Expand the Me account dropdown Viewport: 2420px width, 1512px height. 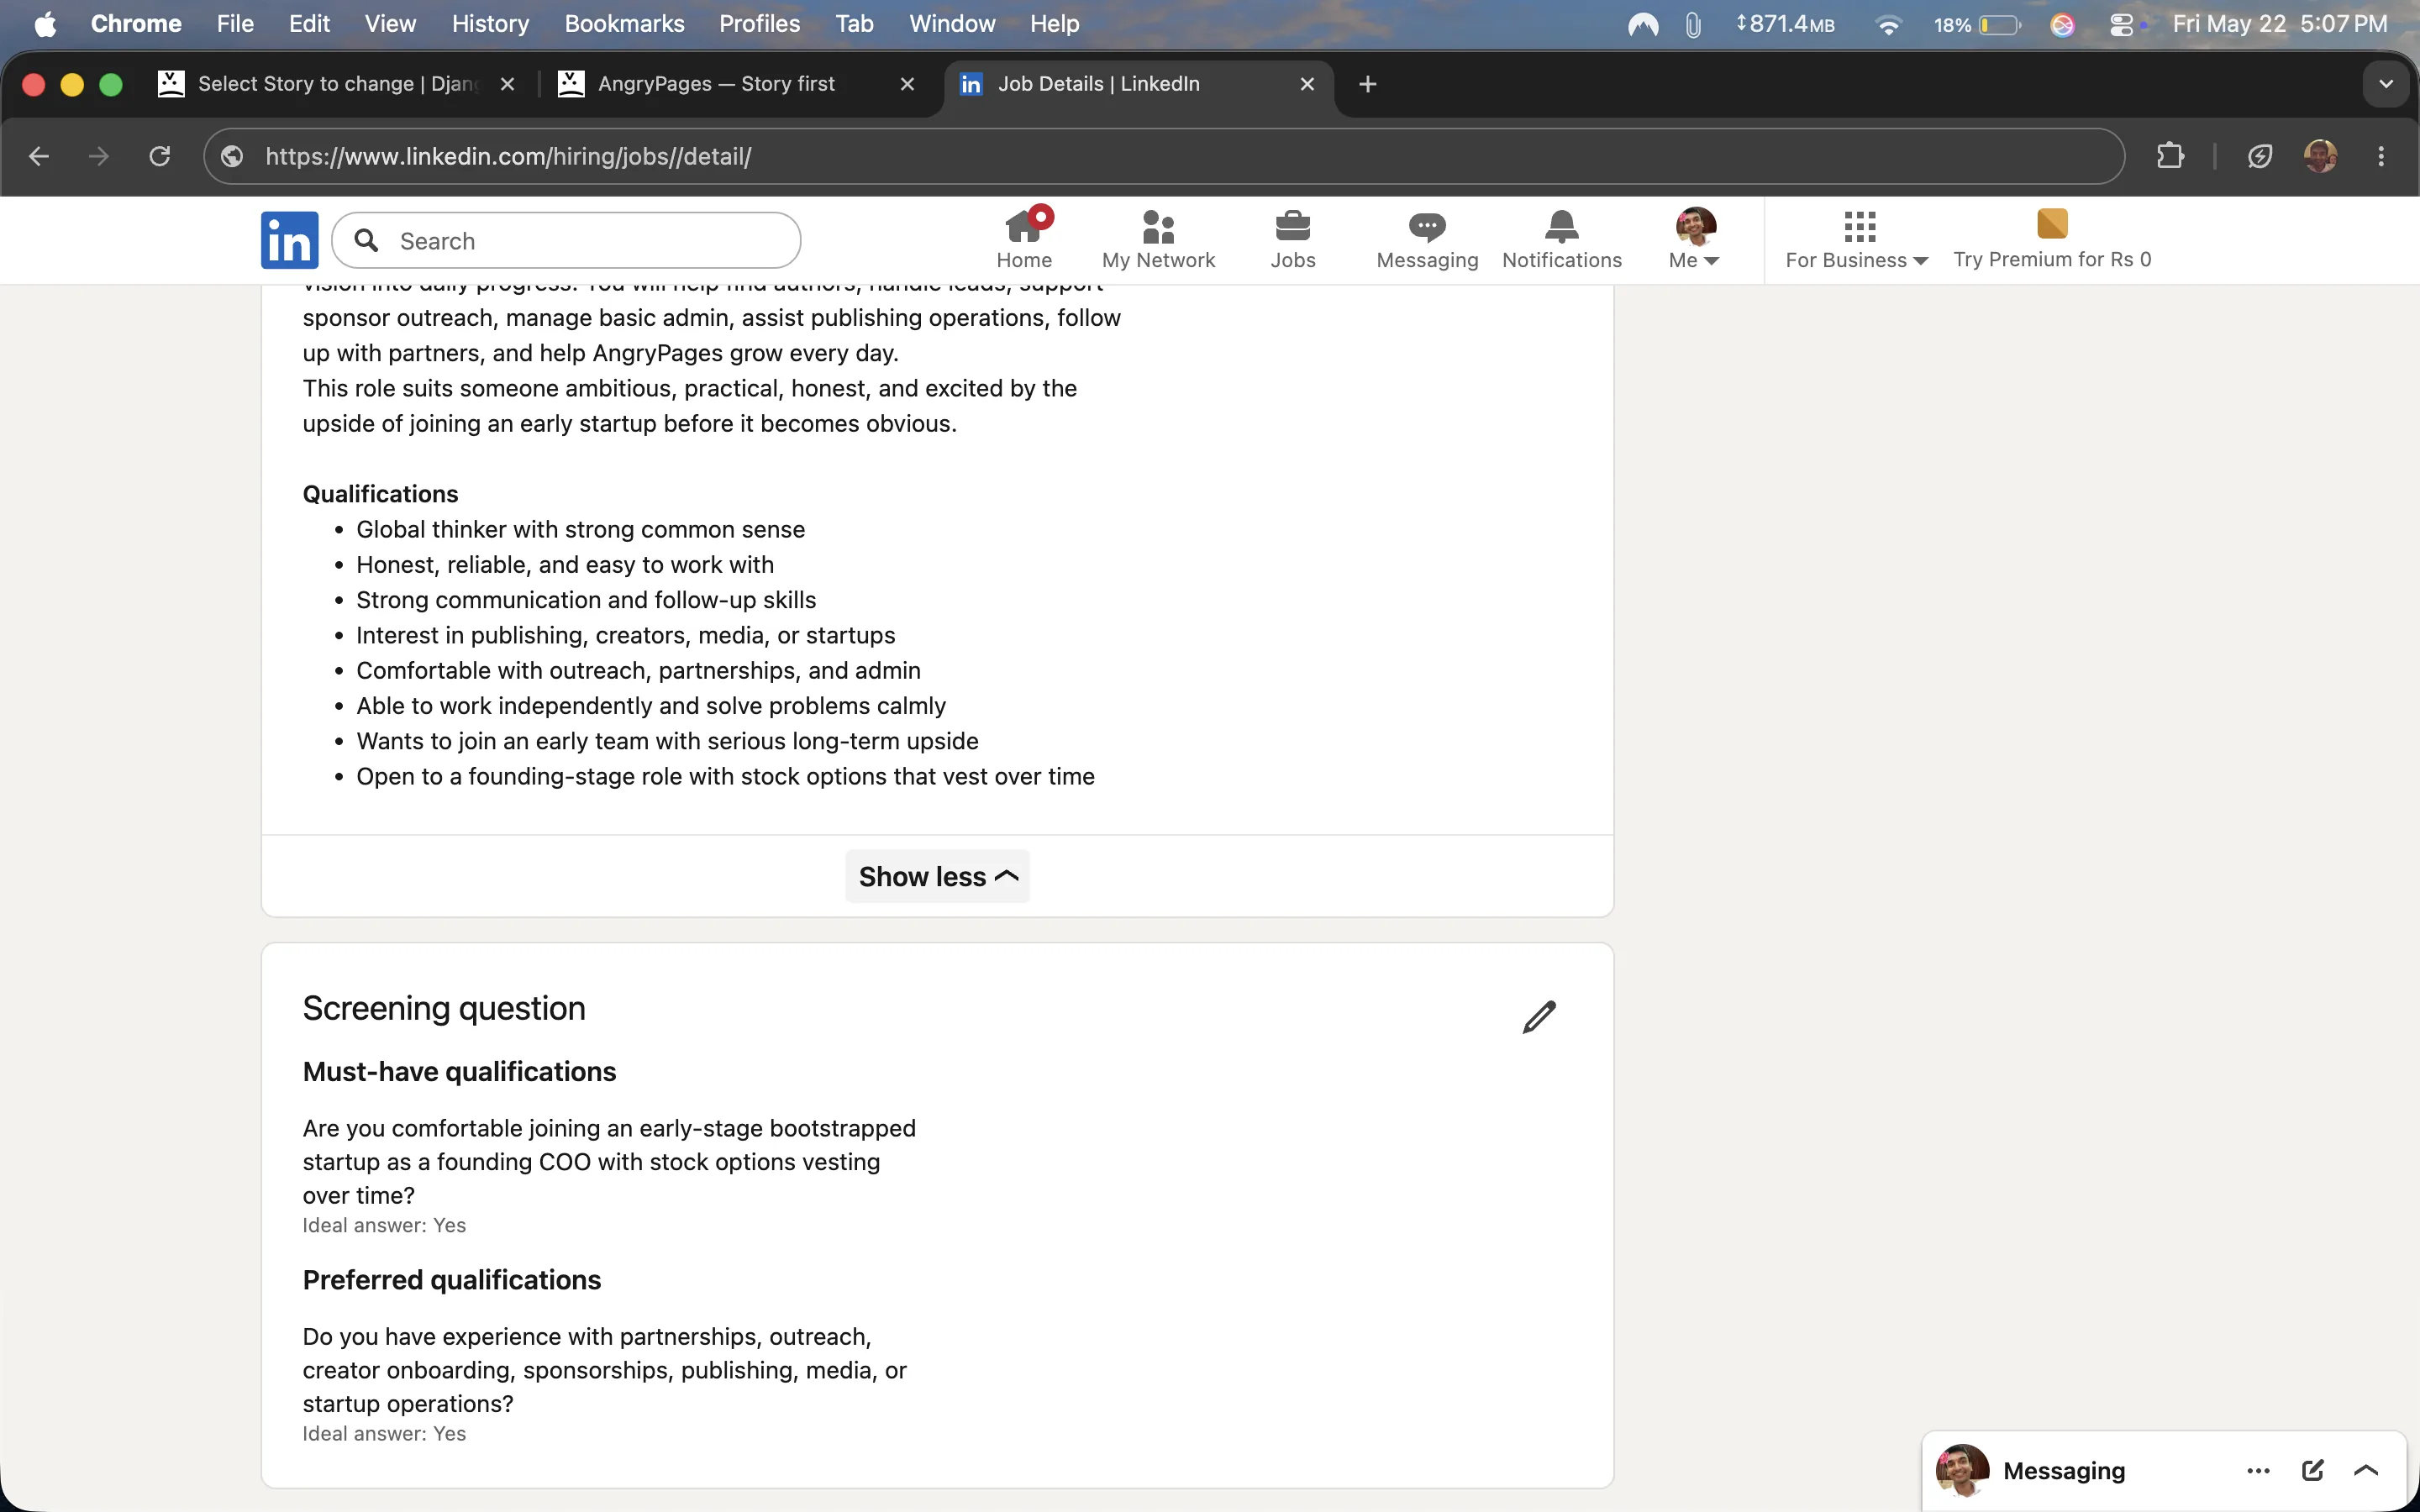[1694, 240]
